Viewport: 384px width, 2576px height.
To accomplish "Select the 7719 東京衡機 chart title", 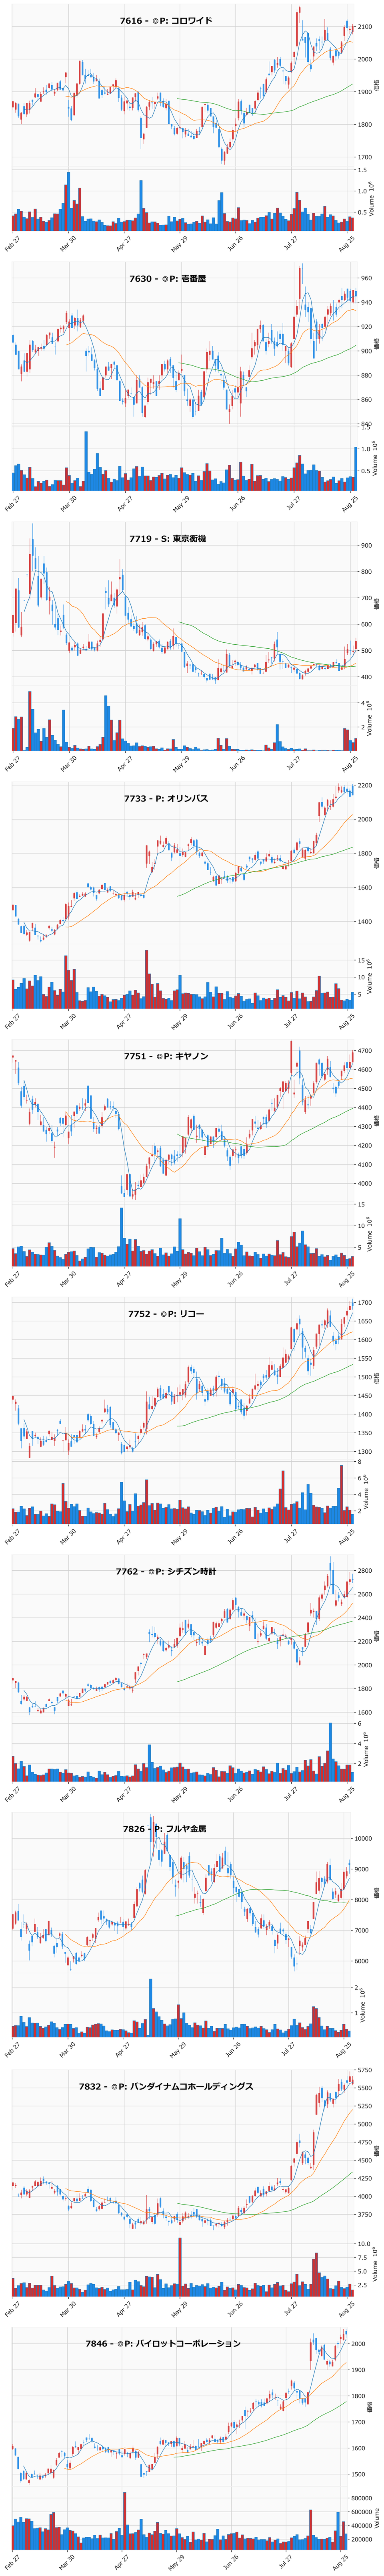I will (168, 539).
